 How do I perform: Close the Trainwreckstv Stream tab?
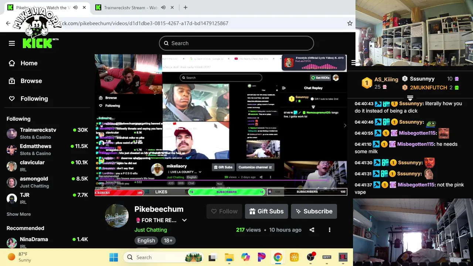(172, 7)
